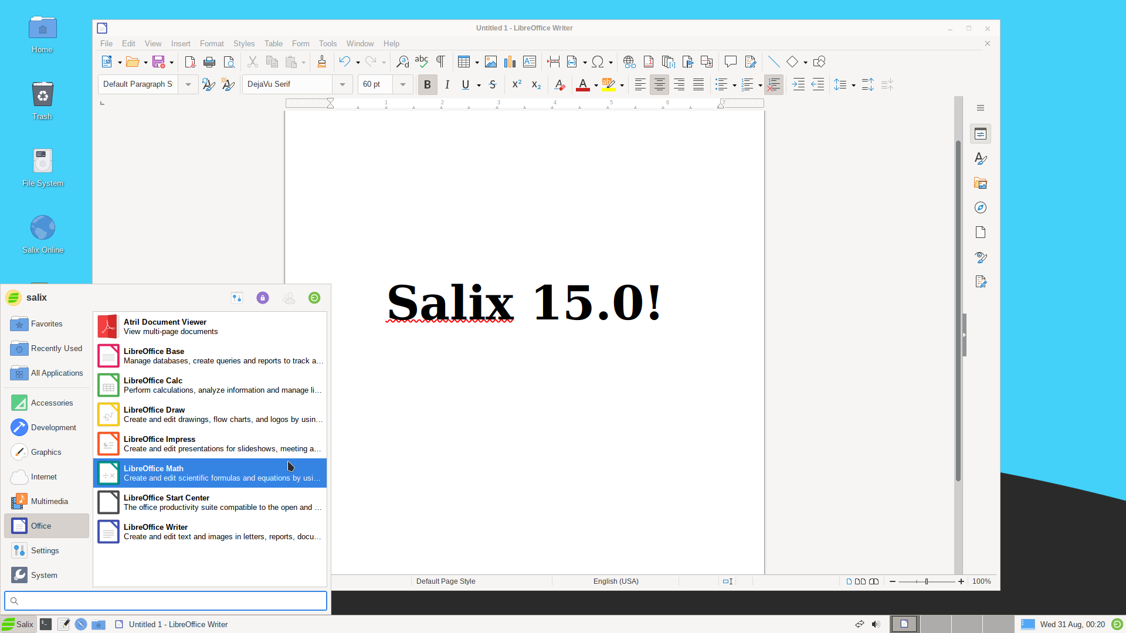The height and width of the screenshot is (633, 1126).
Task: Apply yellow Highlighting Color swatch
Action: click(x=609, y=85)
